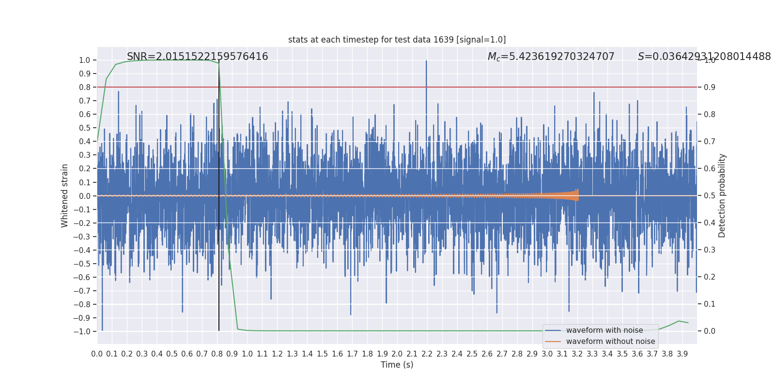Click Whitened strain tick label 1.0
Image resolution: width=775 pixels, height=387 pixels.
(84, 60)
